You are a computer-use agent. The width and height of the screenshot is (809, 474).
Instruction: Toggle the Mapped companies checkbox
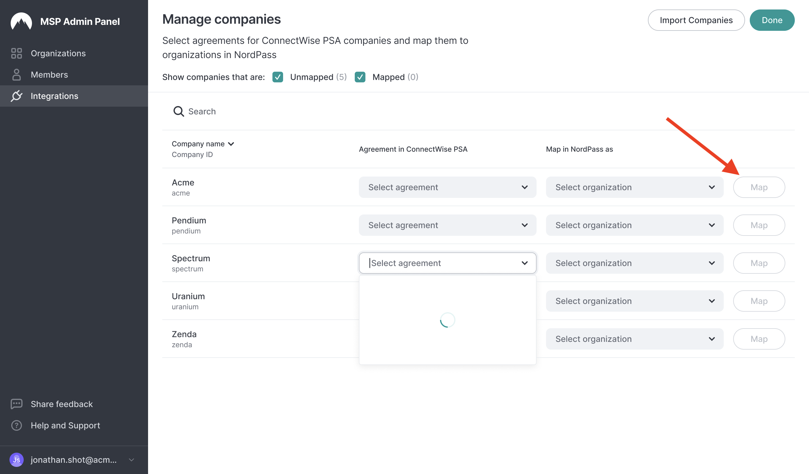click(360, 77)
